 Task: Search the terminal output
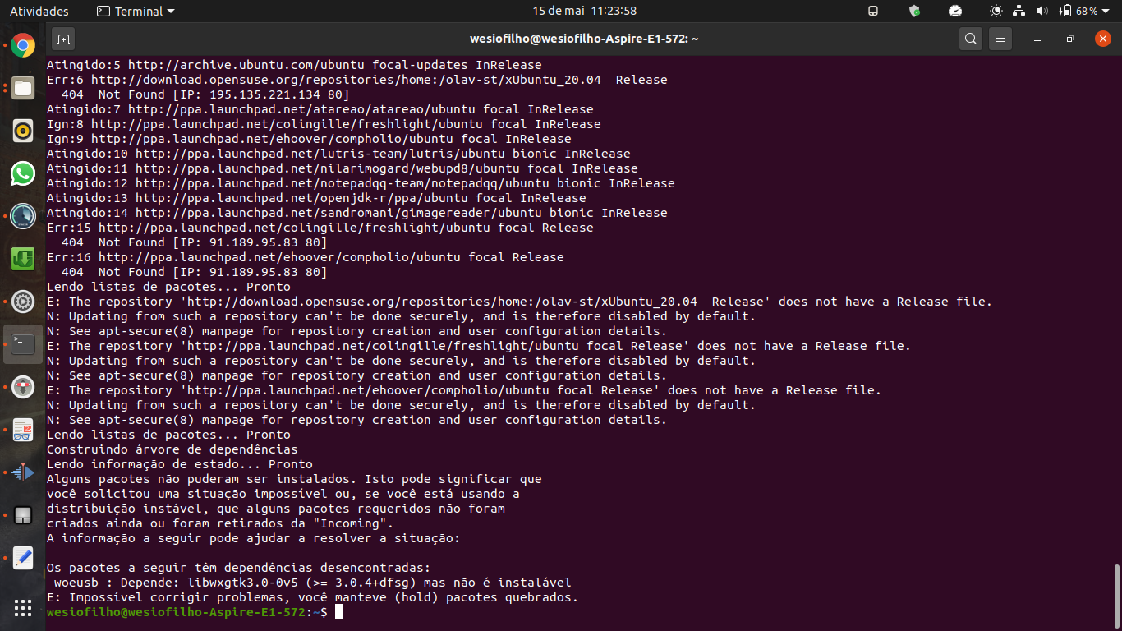click(971, 39)
